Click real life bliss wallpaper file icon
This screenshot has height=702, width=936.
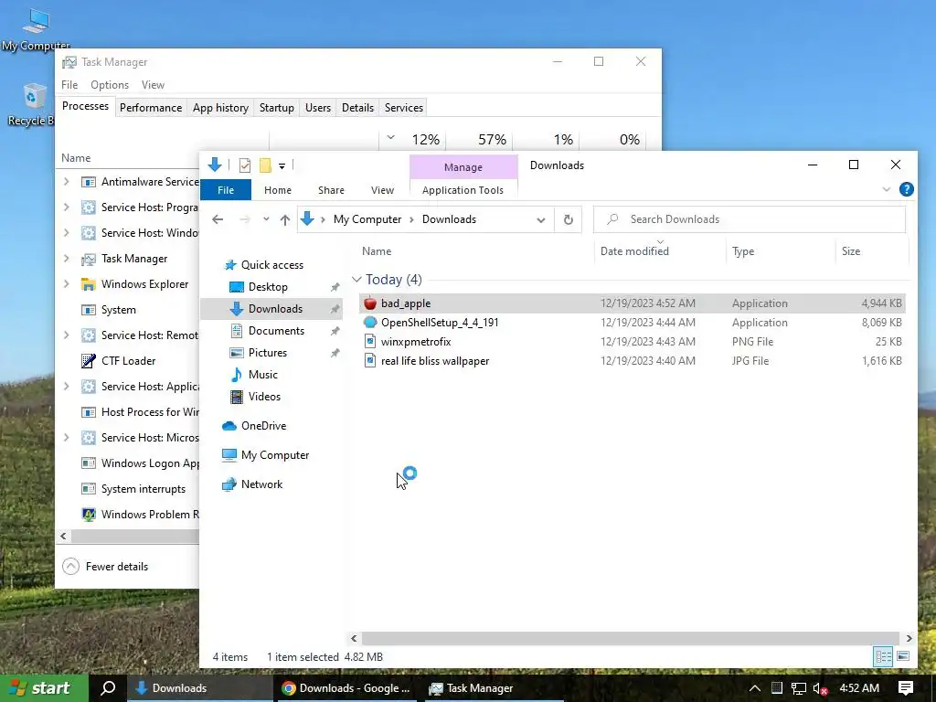370,360
